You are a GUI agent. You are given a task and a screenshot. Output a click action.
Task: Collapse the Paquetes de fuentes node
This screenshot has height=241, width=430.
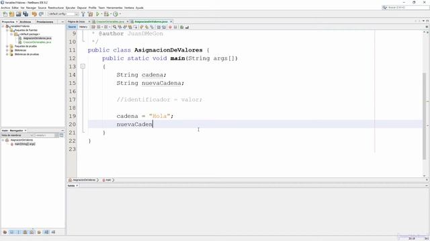coord(7,30)
